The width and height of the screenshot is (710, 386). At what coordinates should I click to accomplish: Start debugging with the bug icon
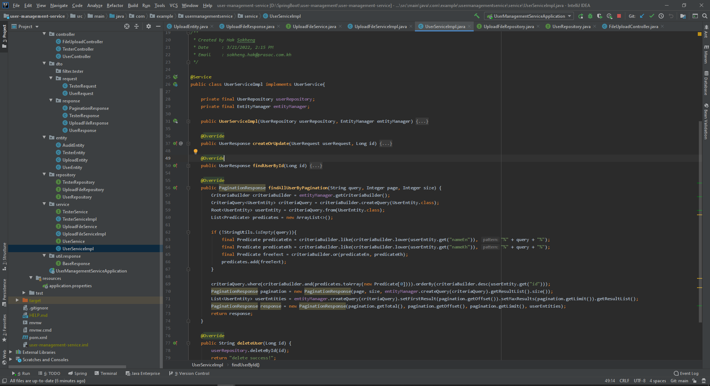[x=590, y=16]
